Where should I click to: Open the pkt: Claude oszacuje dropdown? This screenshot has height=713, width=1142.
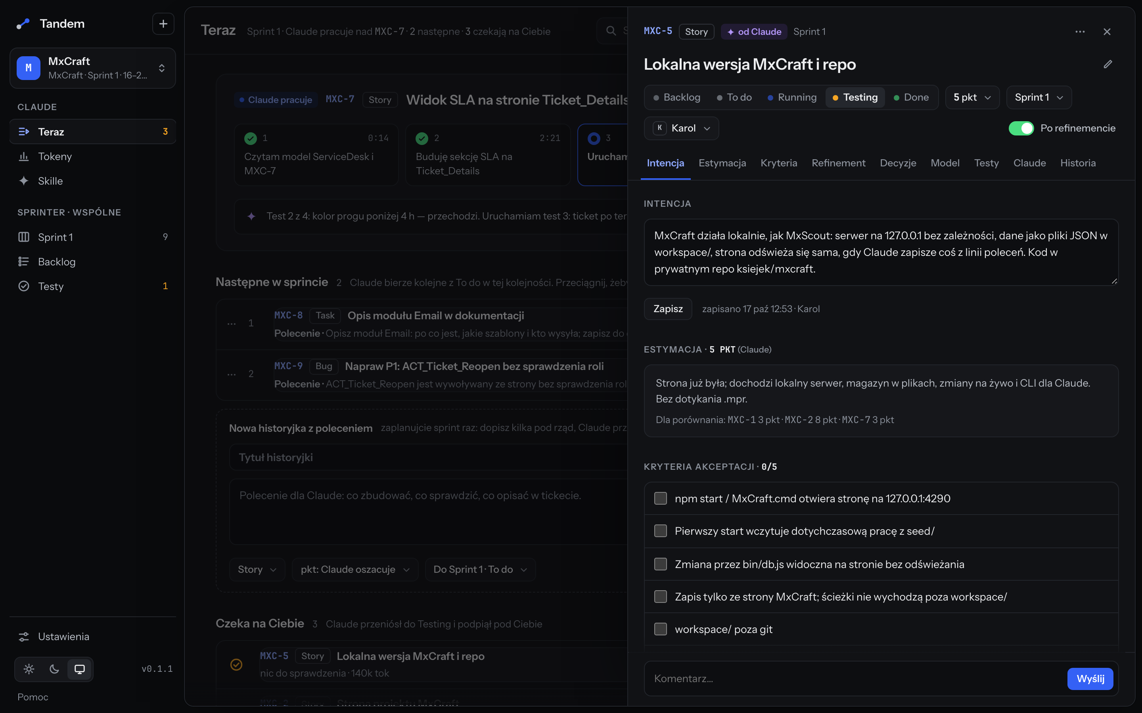pos(355,569)
